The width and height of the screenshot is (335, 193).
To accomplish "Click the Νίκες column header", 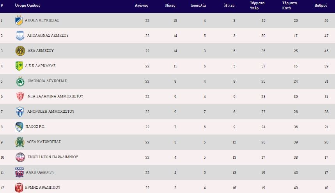I will [170, 5].
